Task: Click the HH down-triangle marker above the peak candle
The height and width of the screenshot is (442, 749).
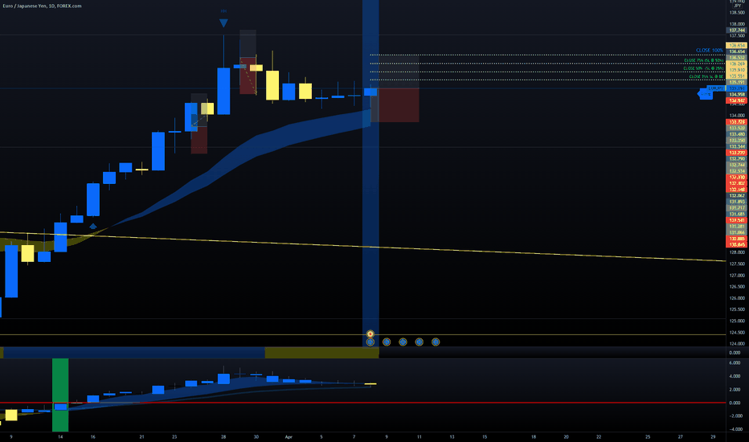Action: coord(223,23)
